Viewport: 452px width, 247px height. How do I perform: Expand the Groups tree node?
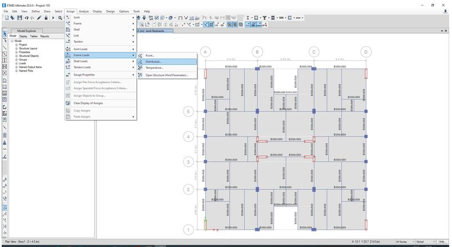tap(16, 60)
